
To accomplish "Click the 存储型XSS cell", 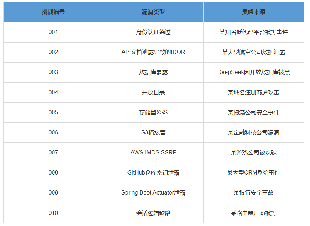I will tap(153, 113).
